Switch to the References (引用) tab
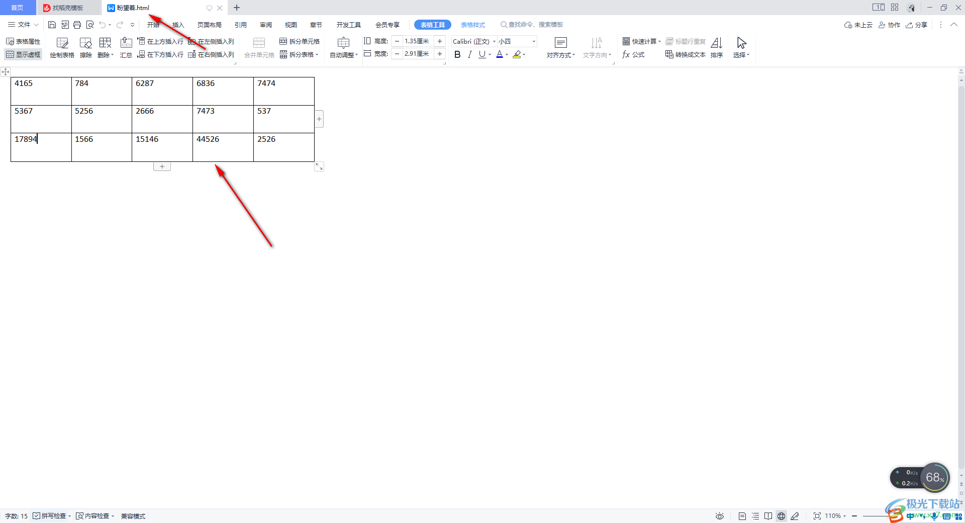Image resolution: width=965 pixels, height=523 pixels. click(241, 25)
